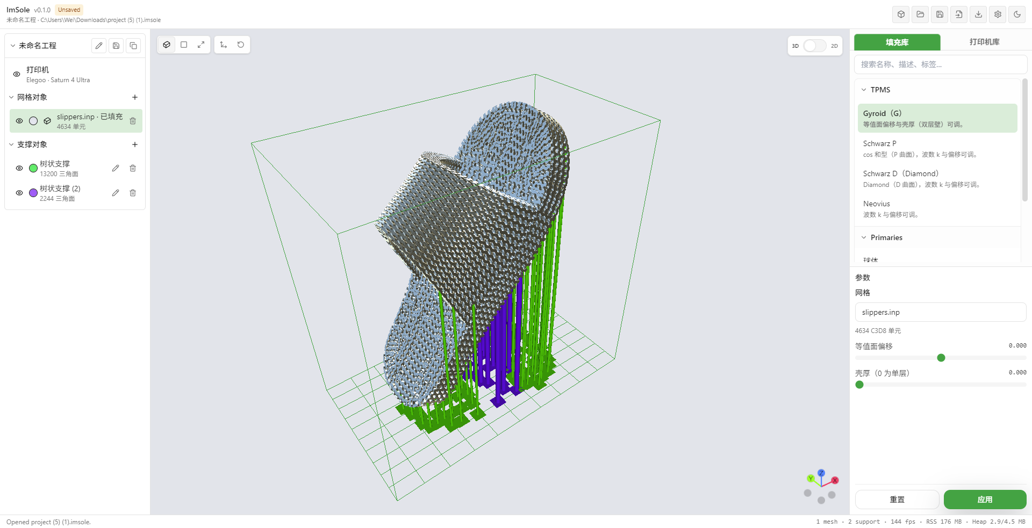The width and height of the screenshot is (1032, 528).
Task: Open a project with the folder icon
Action: (920, 15)
